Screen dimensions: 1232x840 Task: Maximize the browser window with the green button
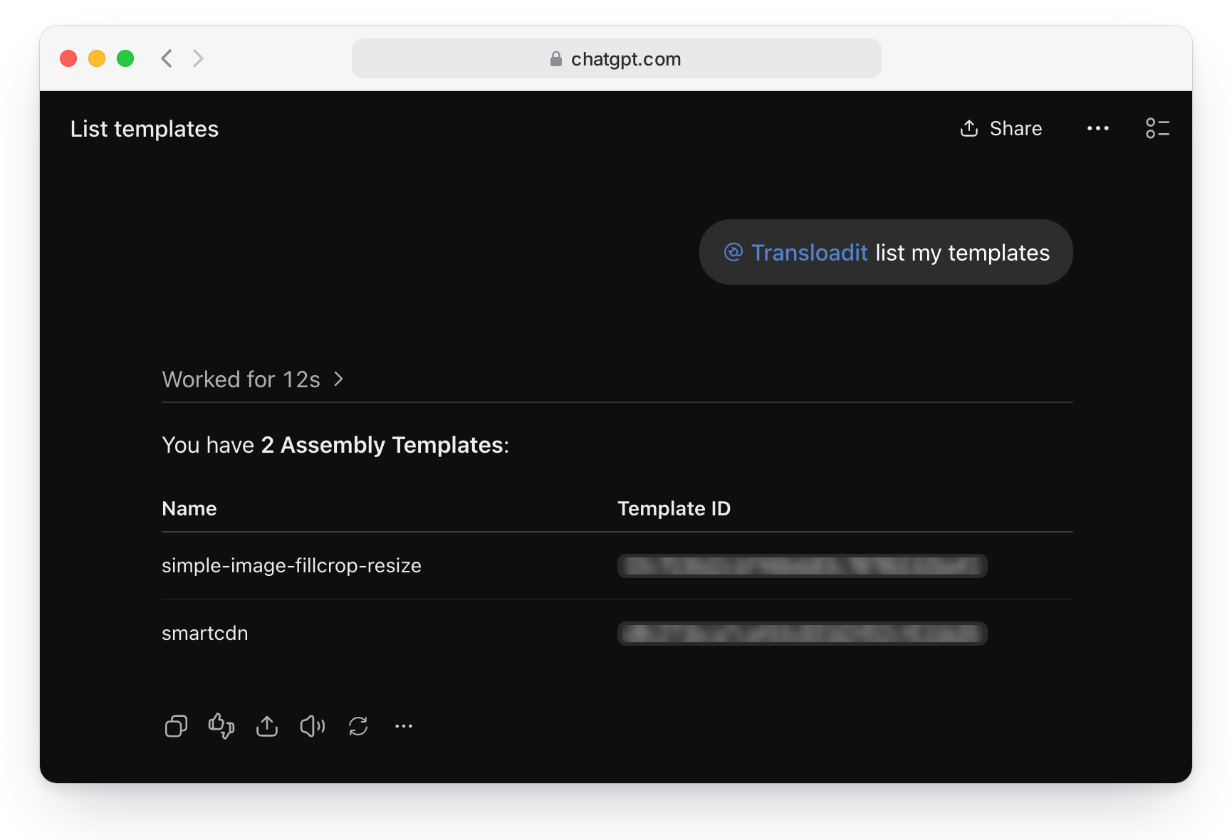click(125, 58)
